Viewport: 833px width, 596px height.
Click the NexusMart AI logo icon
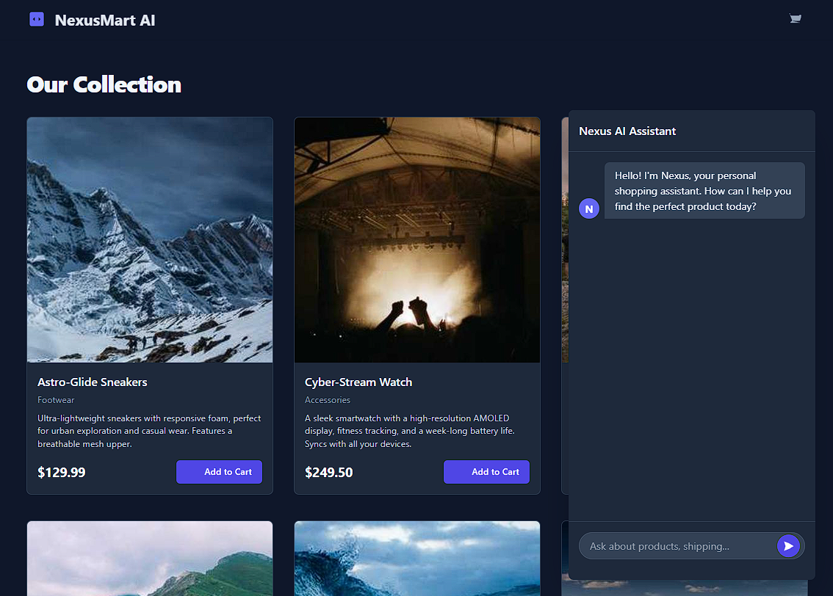click(37, 20)
